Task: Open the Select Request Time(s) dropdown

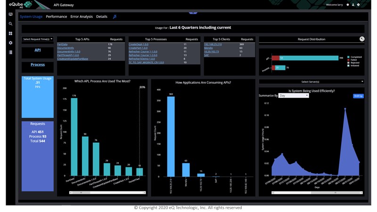Action: coord(38,39)
